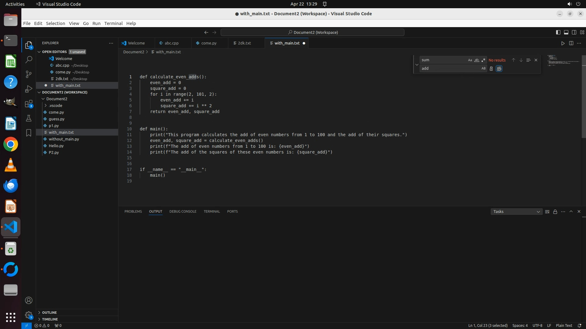This screenshot has height=329, width=586.
Task: Run the file with play icon
Action: point(563,43)
